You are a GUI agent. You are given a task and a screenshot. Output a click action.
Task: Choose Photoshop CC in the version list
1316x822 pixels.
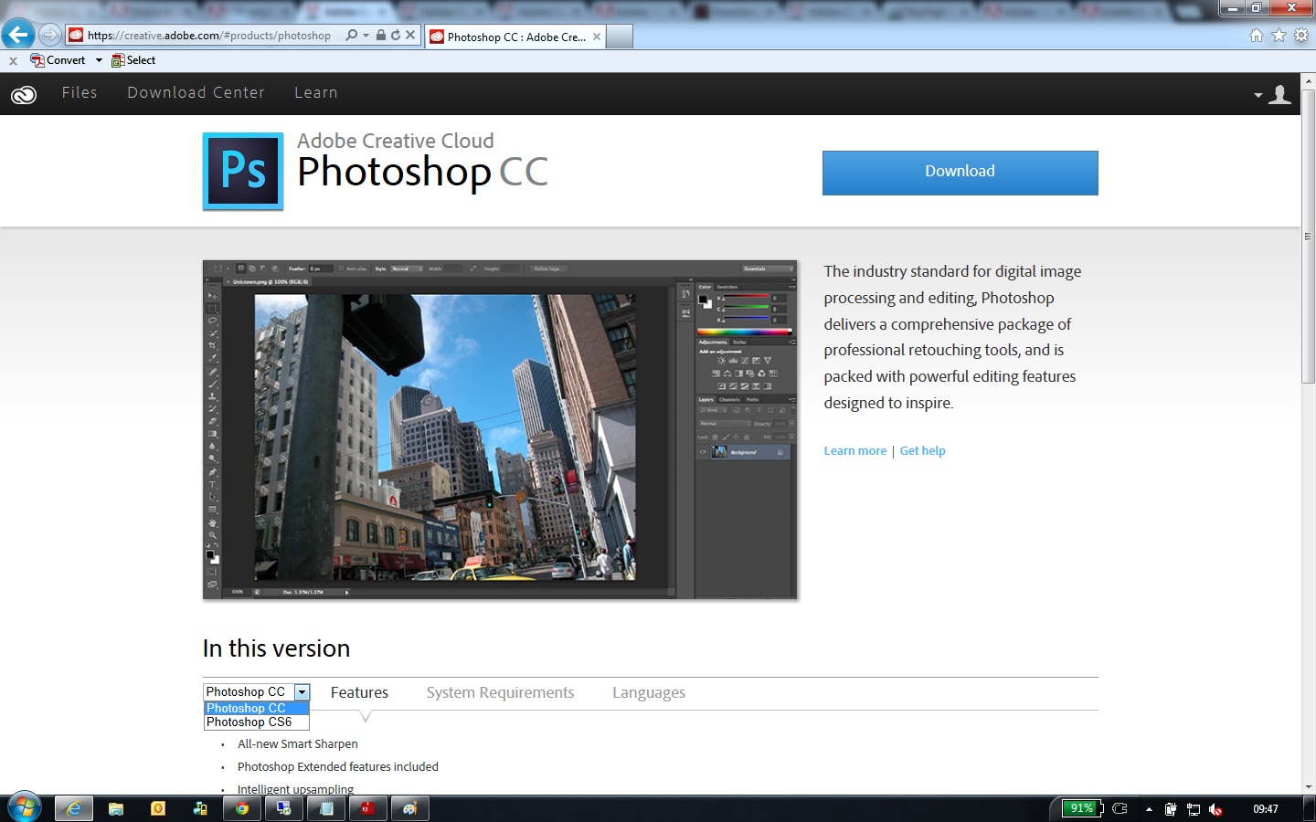tap(256, 708)
